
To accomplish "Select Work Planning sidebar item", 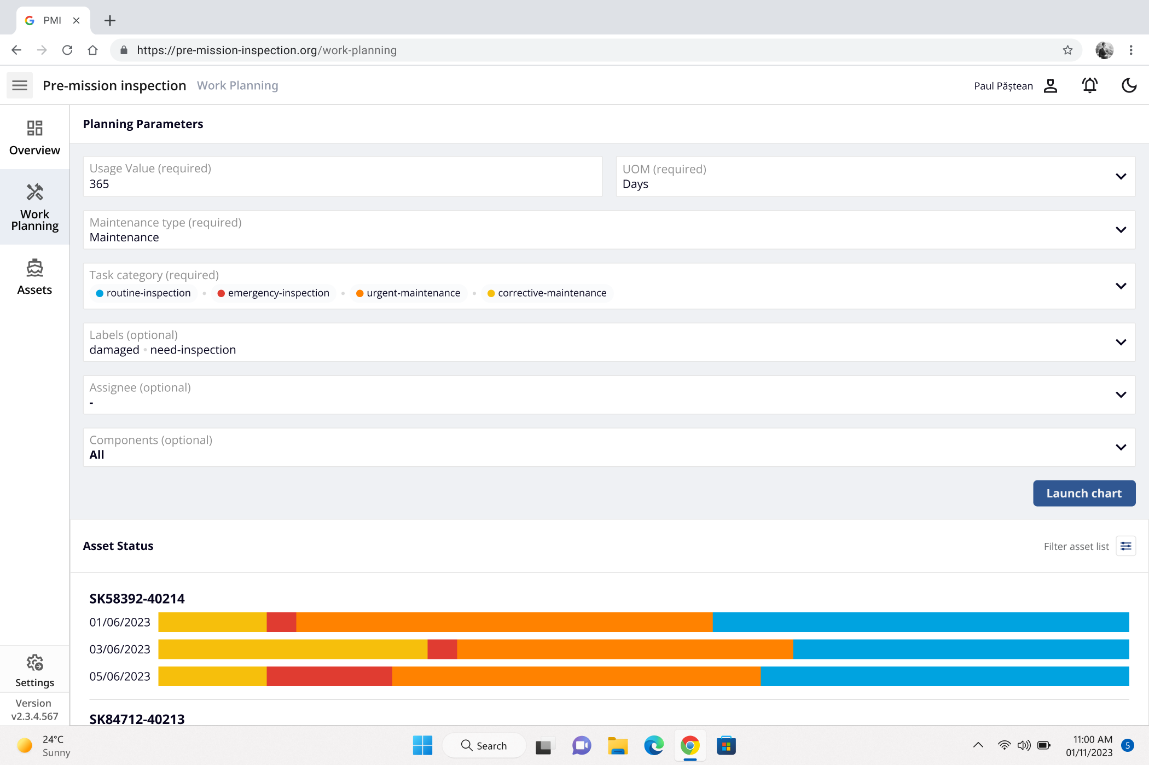I will point(34,207).
